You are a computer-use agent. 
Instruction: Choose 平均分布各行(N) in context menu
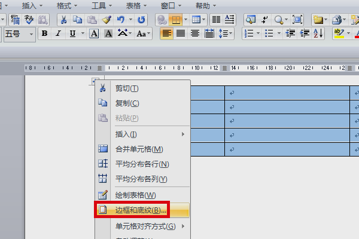(x=142, y=164)
